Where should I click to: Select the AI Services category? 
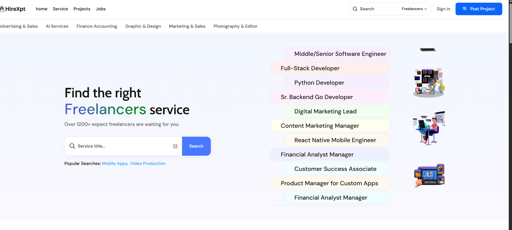tap(57, 26)
